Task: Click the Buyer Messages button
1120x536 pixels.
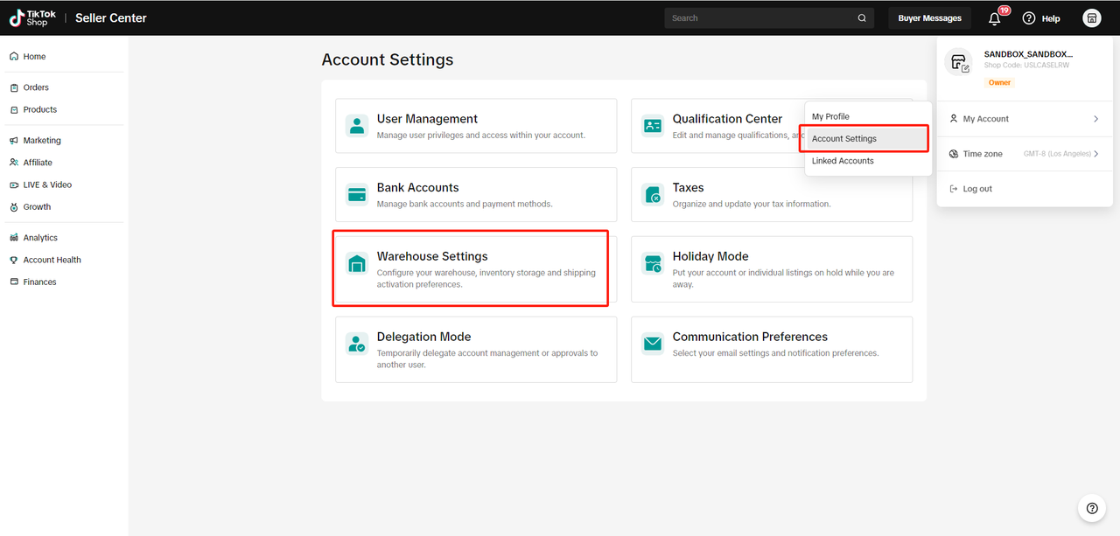Action: coord(929,18)
